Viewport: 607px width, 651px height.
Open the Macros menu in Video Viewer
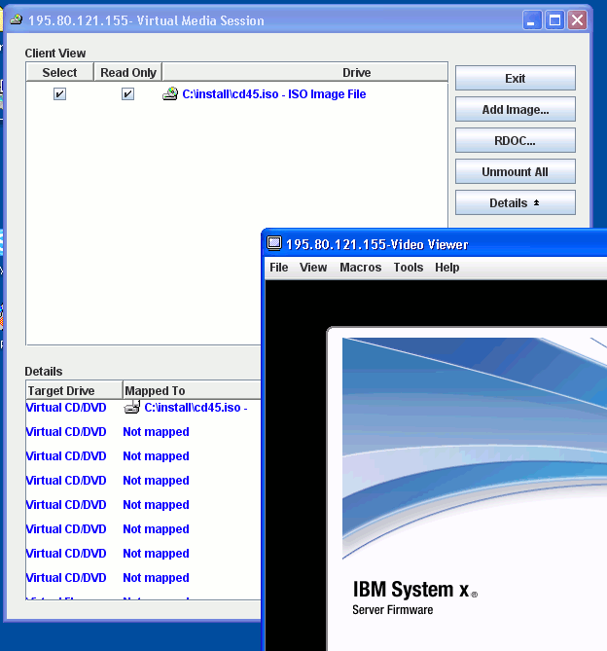[x=360, y=268]
